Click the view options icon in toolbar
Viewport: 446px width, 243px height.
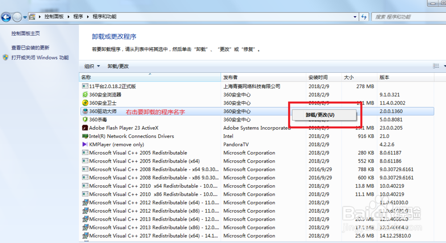(436, 66)
